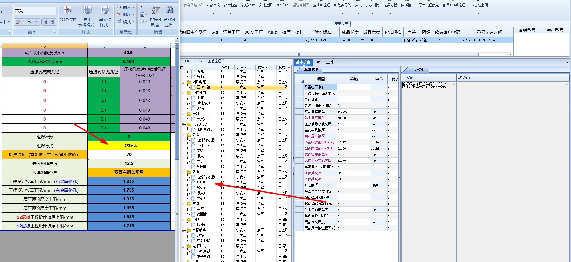Click the AutoSum sigma icon
Screen dimensions: 571x262
click(x=142, y=7)
